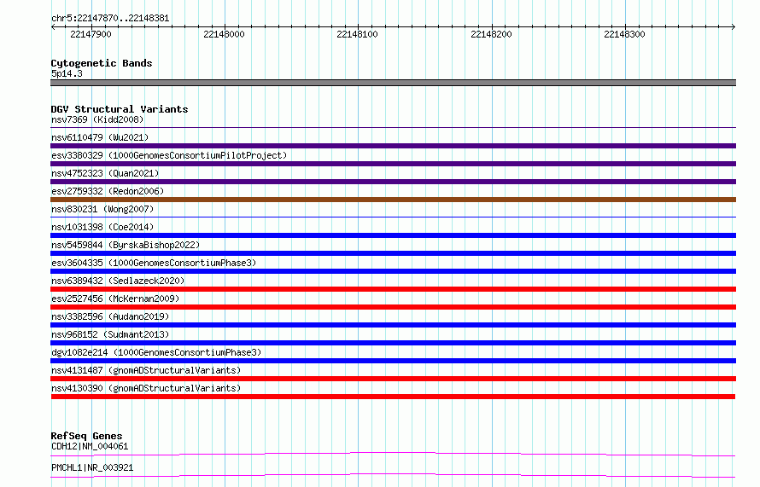Click the red bar under nsv4131487
Screen dimensions: 760x487
(x=393, y=379)
